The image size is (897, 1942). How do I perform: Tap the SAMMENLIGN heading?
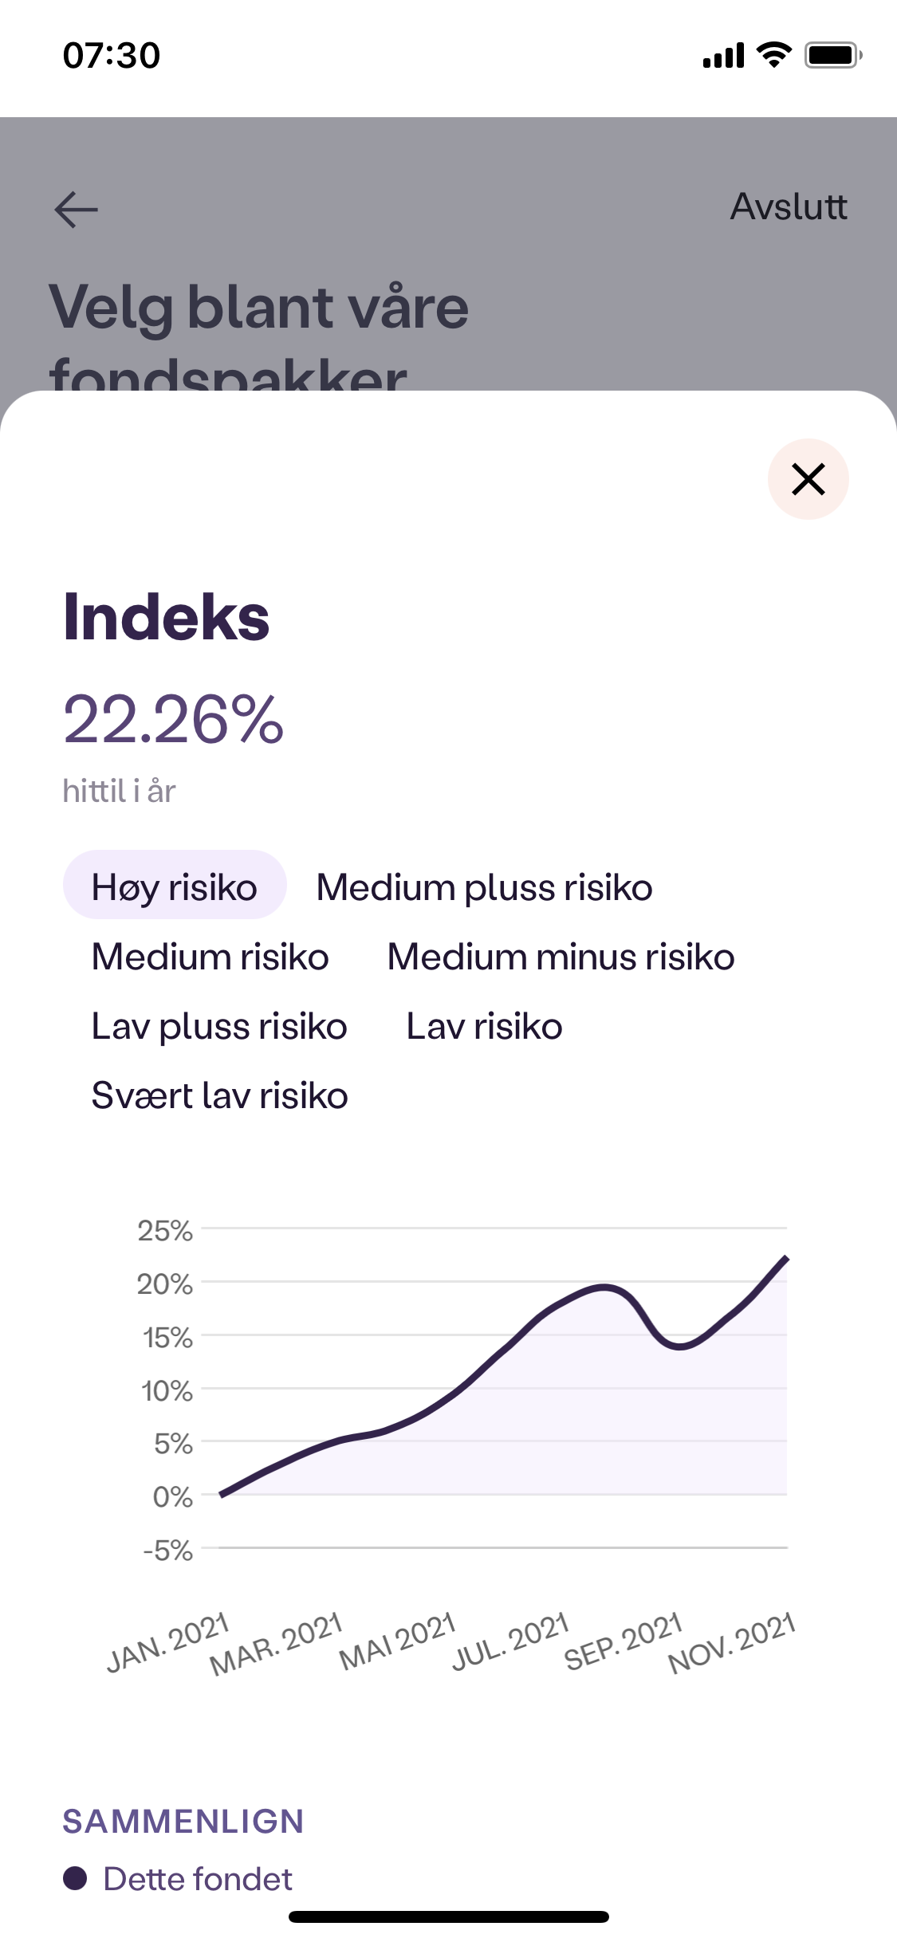click(183, 1822)
